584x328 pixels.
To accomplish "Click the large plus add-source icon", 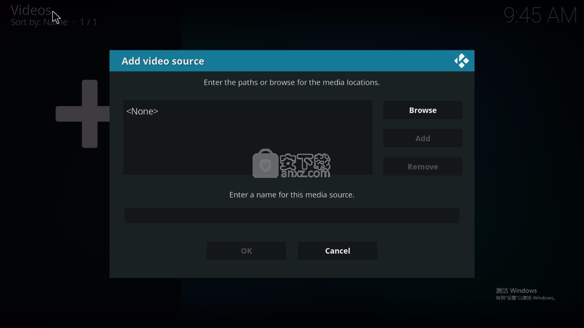I will pos(83,114).
